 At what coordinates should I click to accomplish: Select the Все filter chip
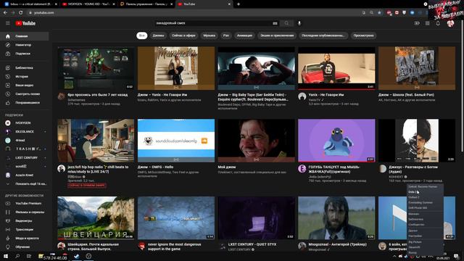(142, 36)
